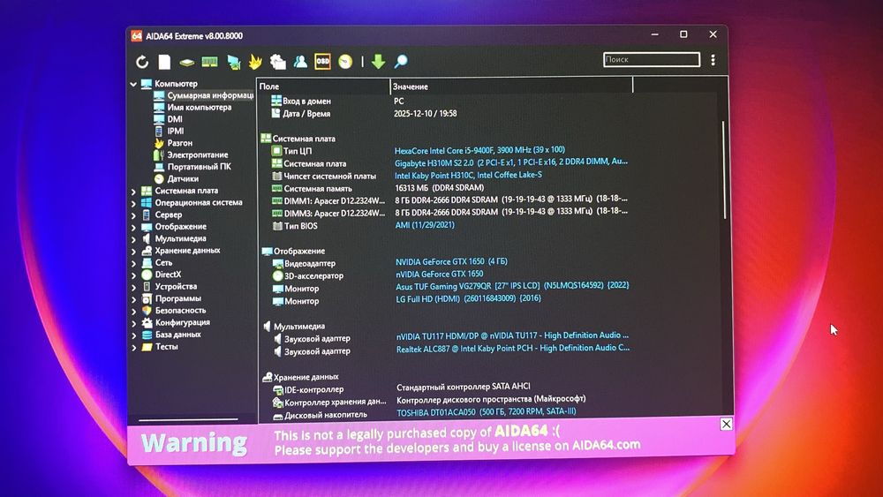Expand the DirectX tree node
This screenshot has width=883, height=497.
tap(133, 275)
